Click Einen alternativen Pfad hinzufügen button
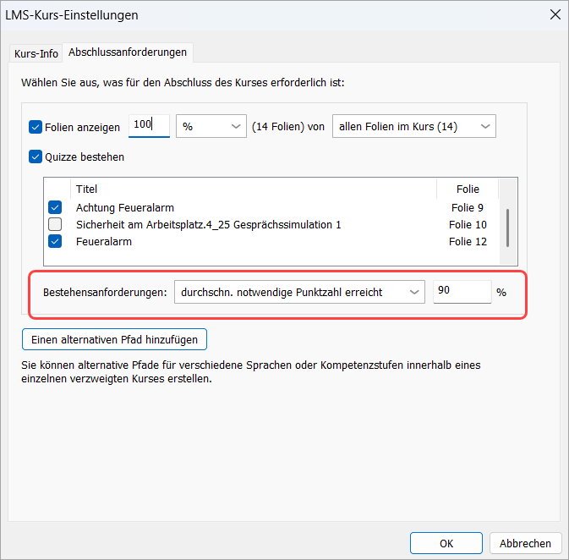This screenshot has height=560, width=569. pos(114,339)
